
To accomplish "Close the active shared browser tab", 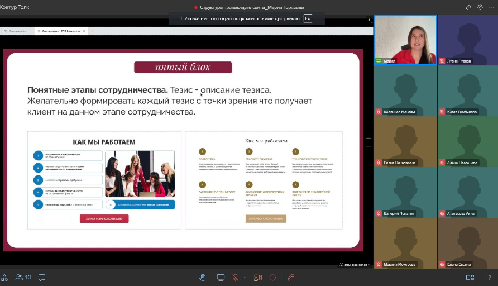I will pos(84,31).
